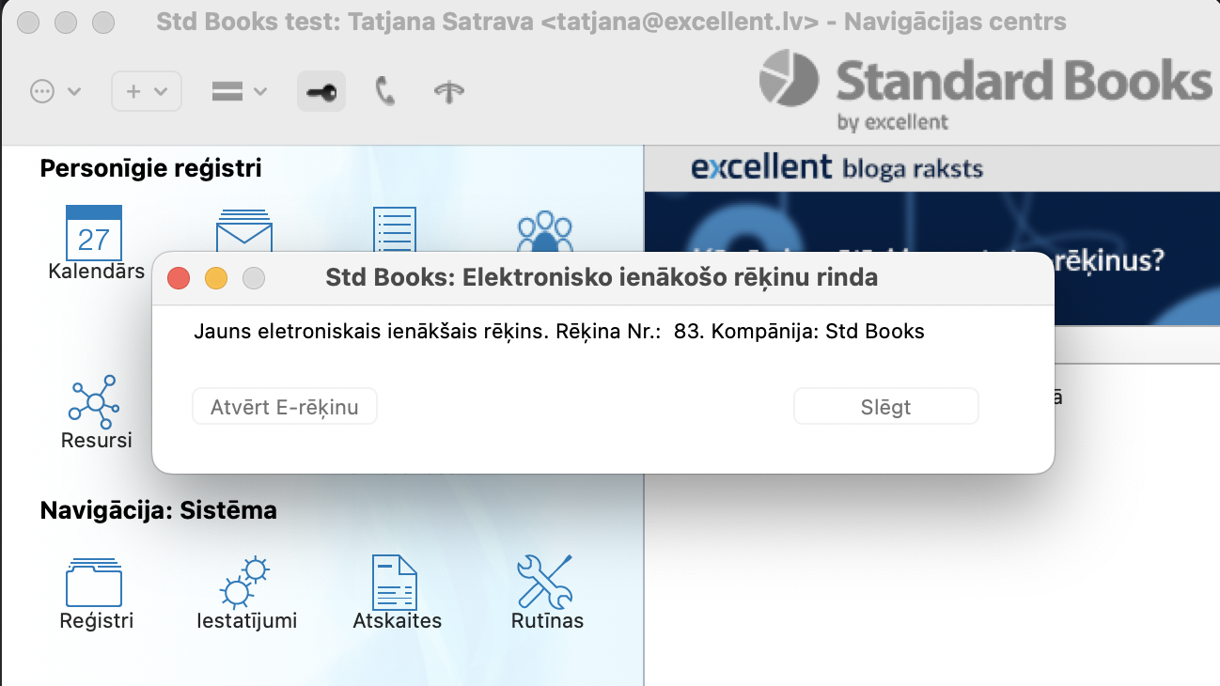Minimize the e-invoice dialog with yellow button

(x=216, y=278)
